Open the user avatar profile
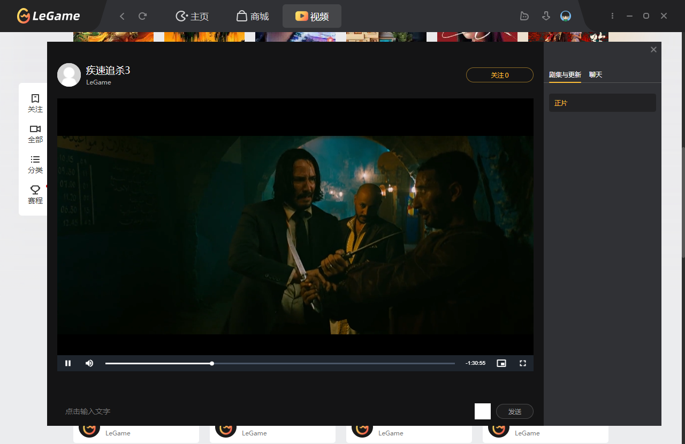Screen dimensions: 685x444 click(566, 16)
